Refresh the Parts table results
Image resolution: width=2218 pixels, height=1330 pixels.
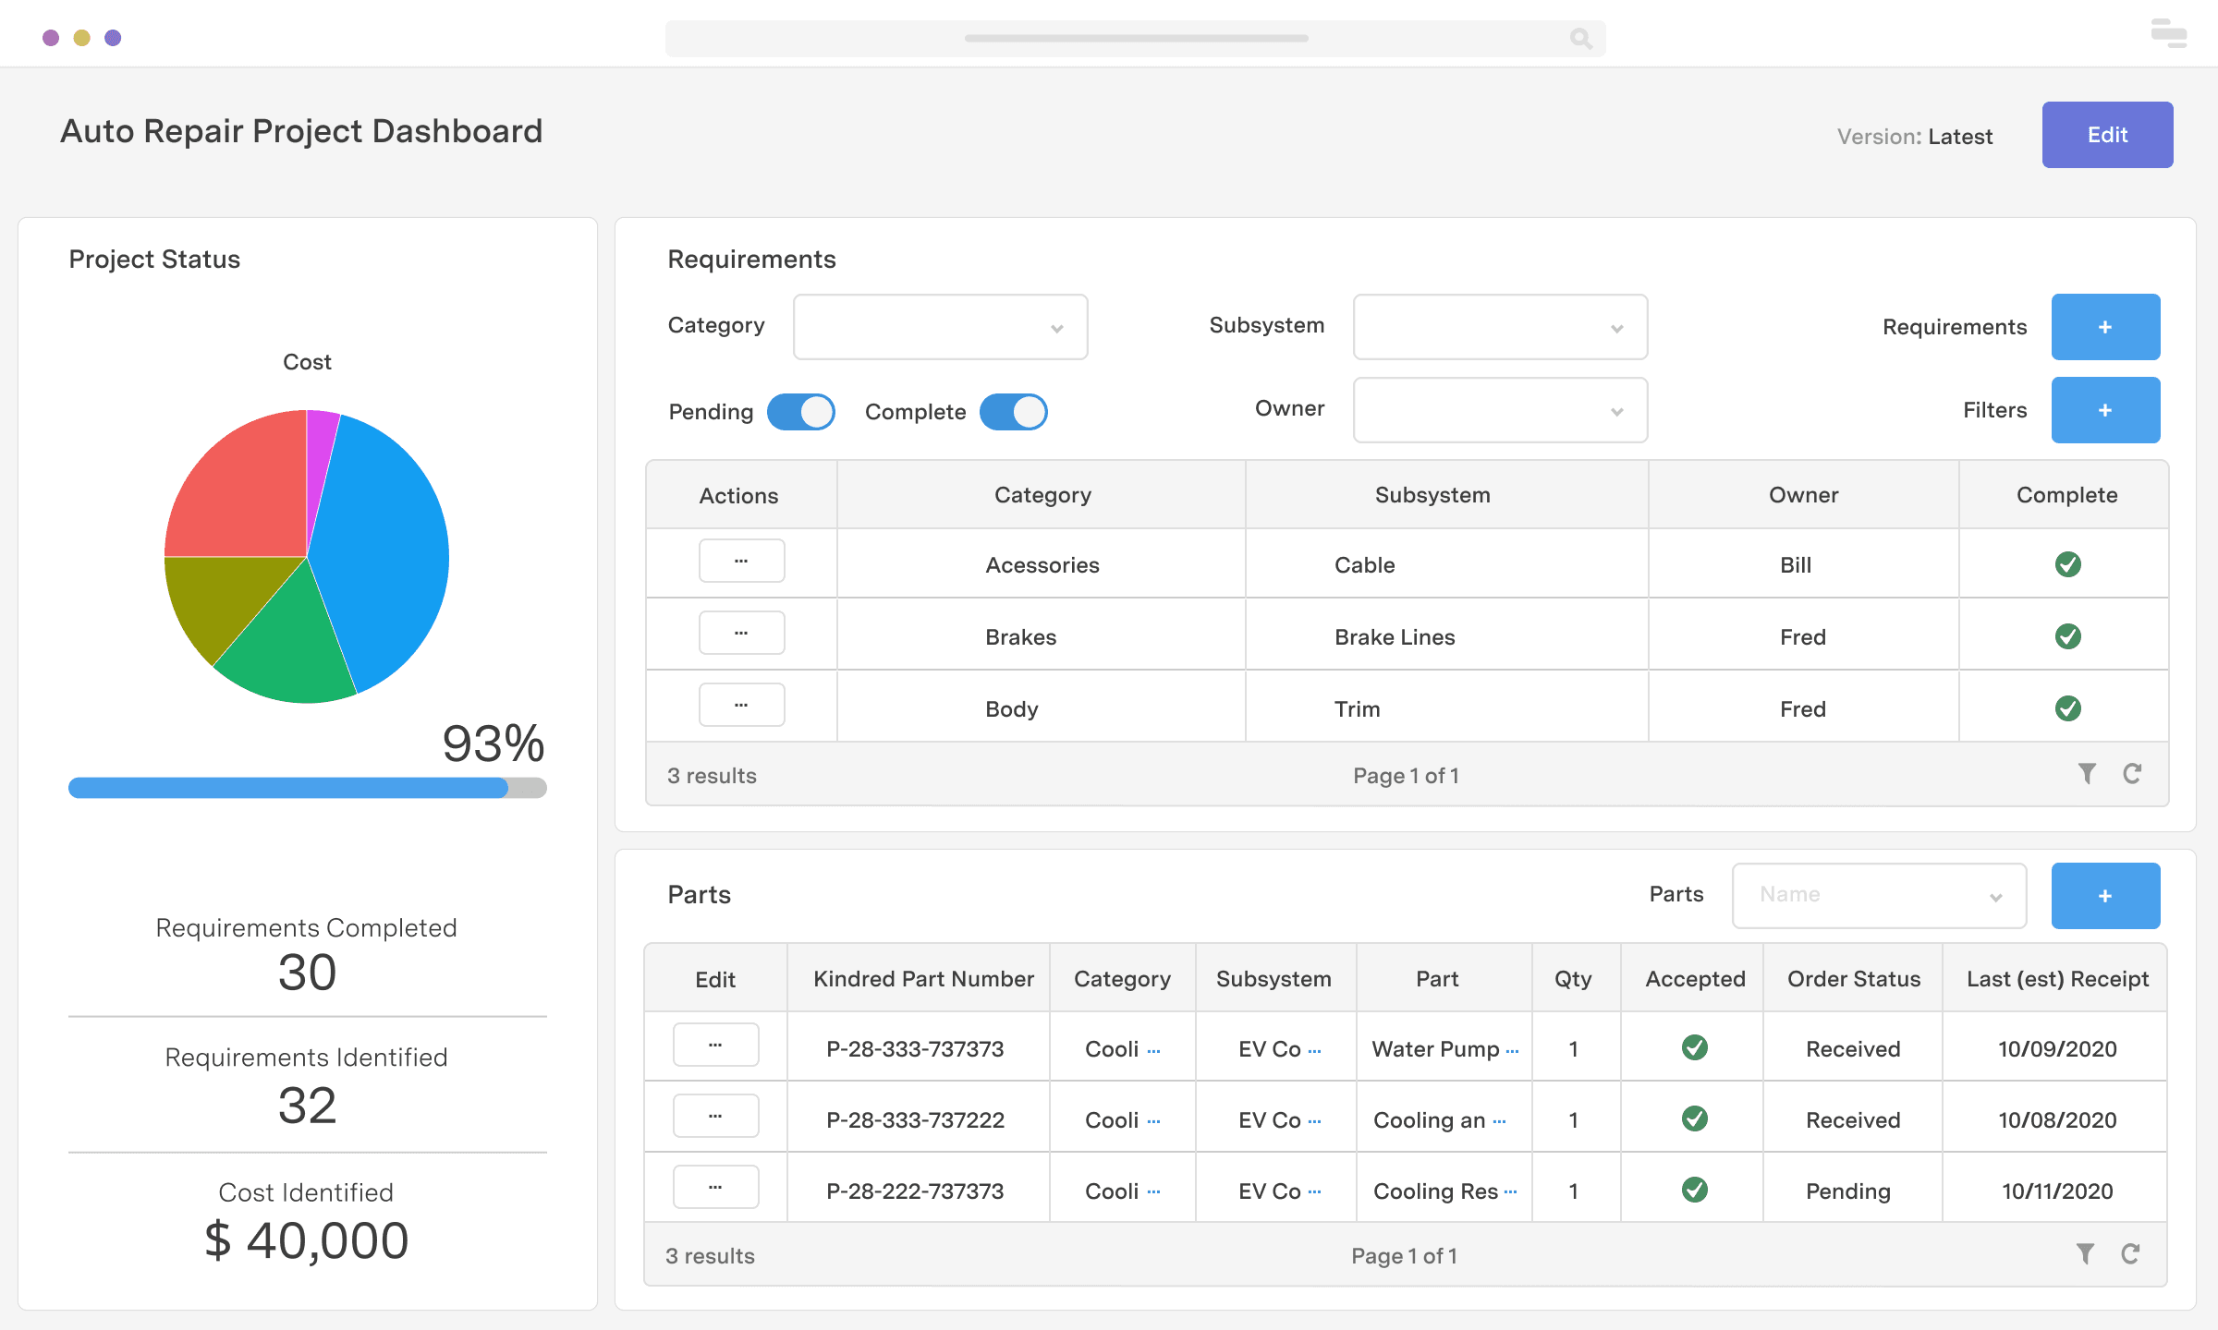pos(2132,1254)
